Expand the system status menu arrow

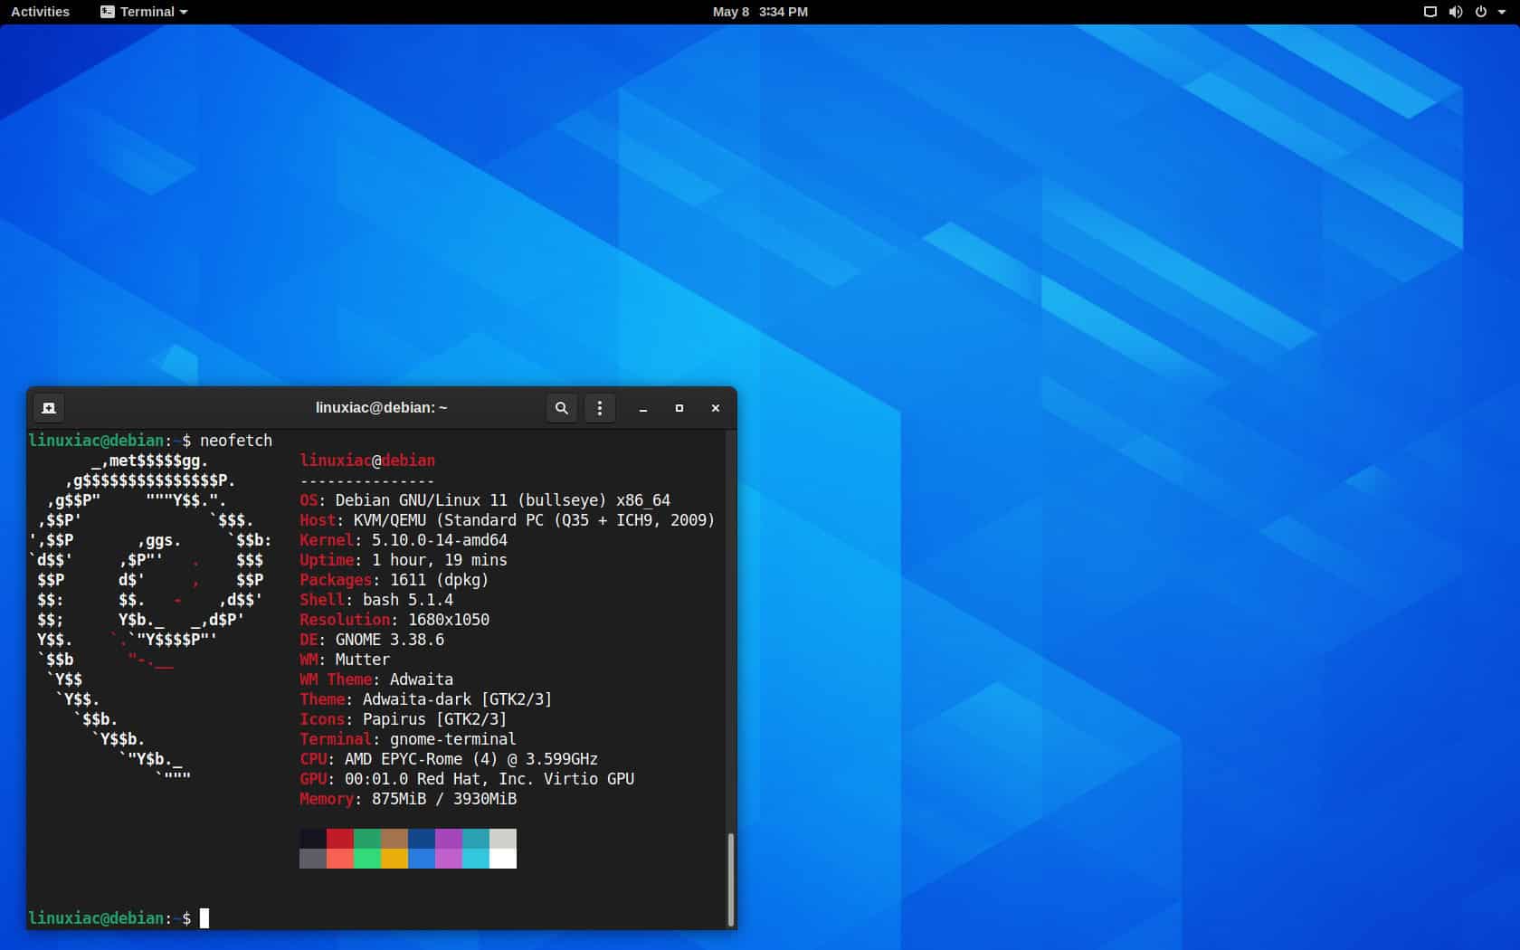(x=1504, y=12)
